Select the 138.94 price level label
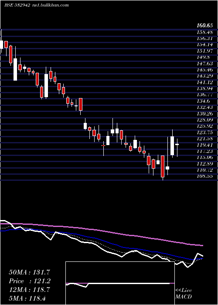The width and height of the screenshot is (218, 305). point(204,89)
